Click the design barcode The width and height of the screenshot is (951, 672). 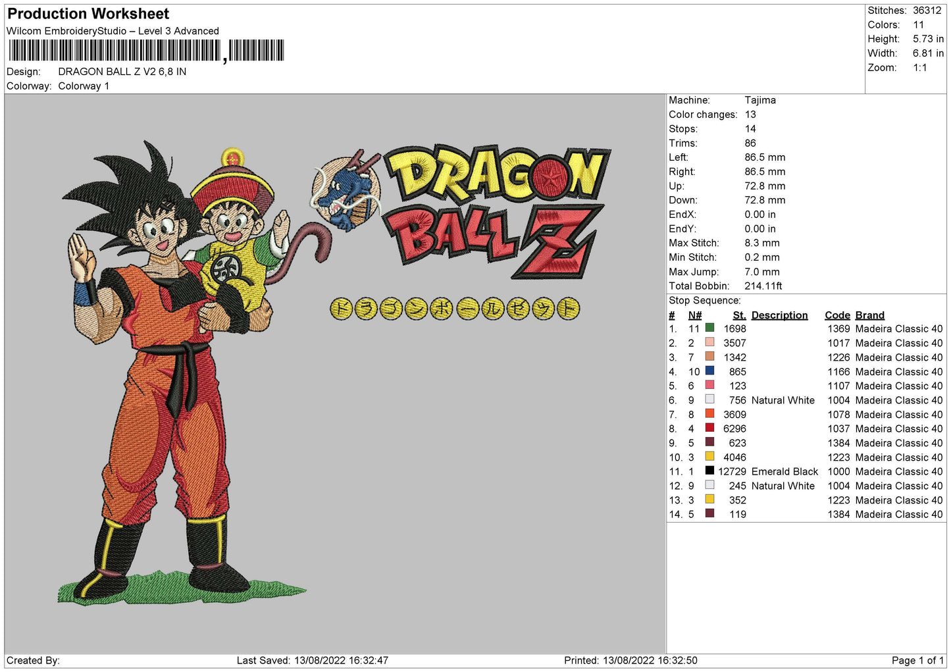click(x=146, y=50)
